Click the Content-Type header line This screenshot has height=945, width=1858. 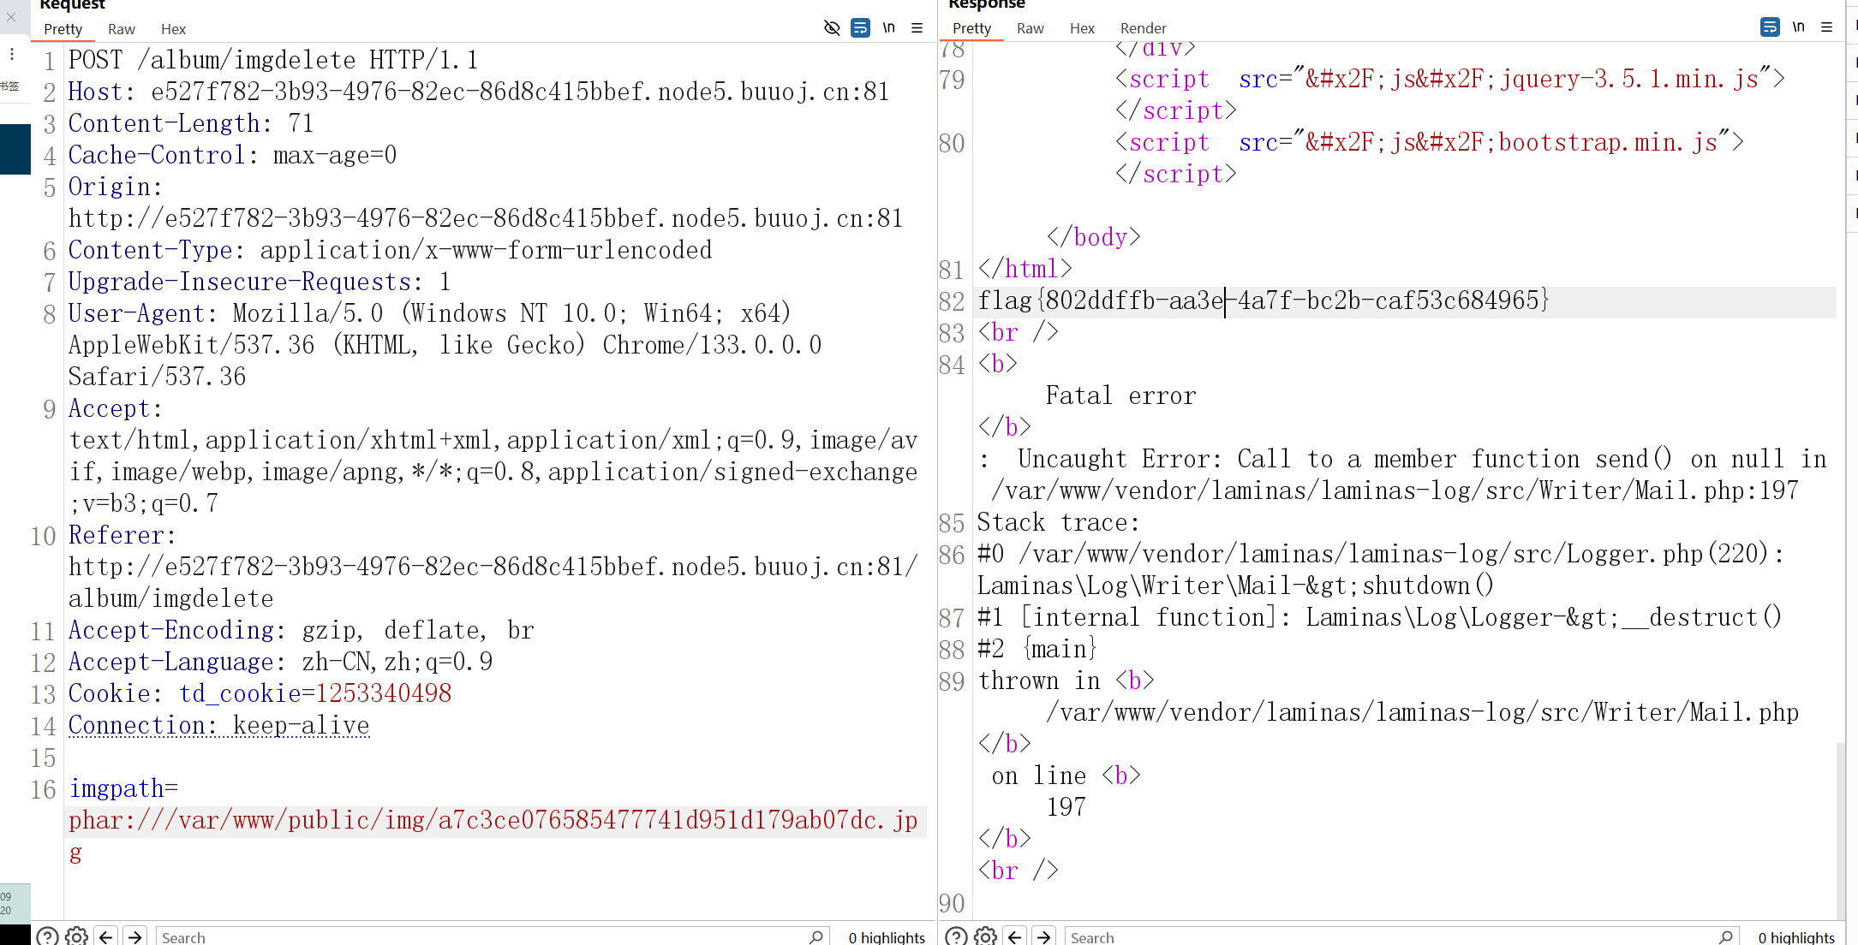[x=390, y=250]
